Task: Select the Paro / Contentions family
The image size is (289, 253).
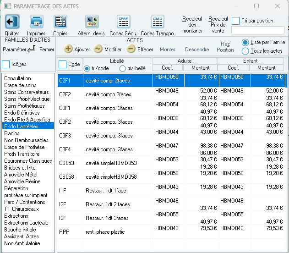Action: 28,202
